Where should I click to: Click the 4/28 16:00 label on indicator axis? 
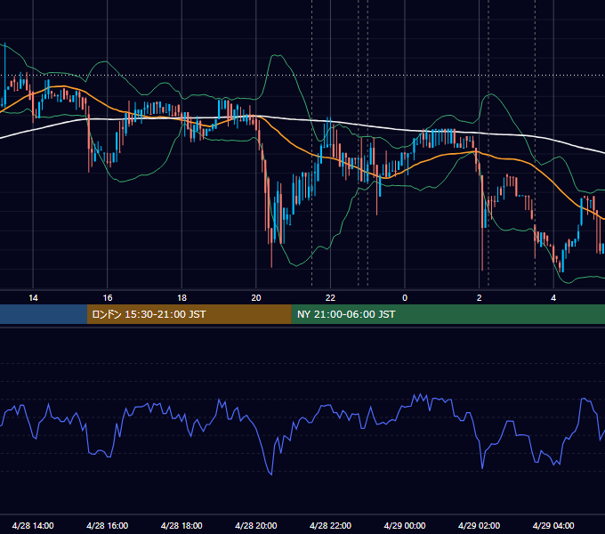(x=108, y=525)
